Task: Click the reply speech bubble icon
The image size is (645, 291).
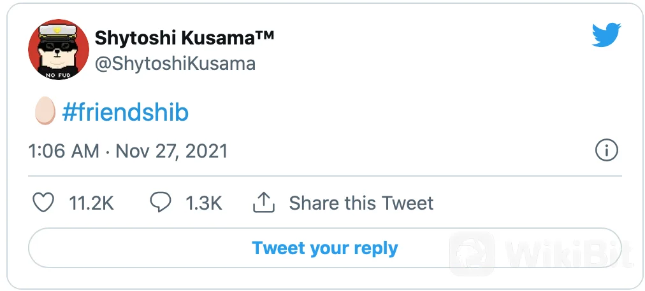Action: click(x=160, y=203)
